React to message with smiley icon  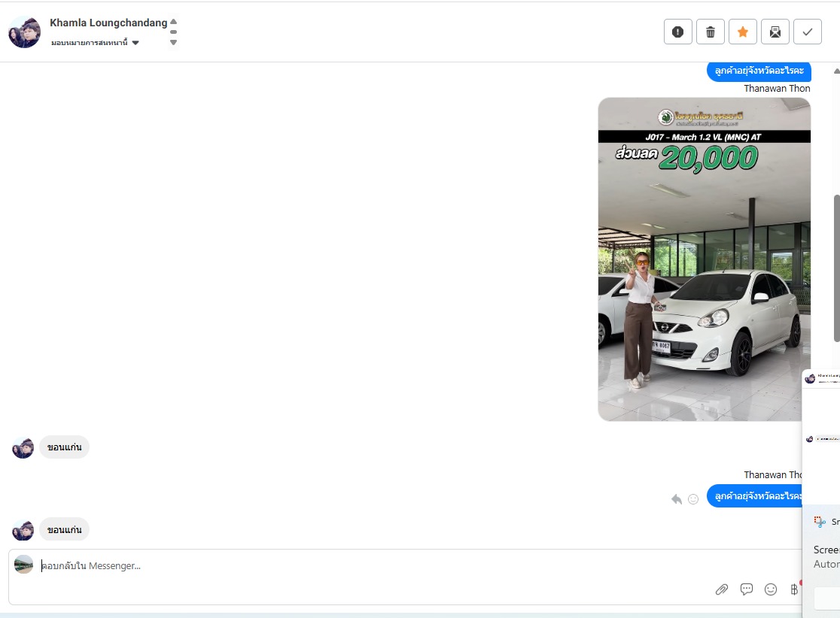click(x=693, y=499)
